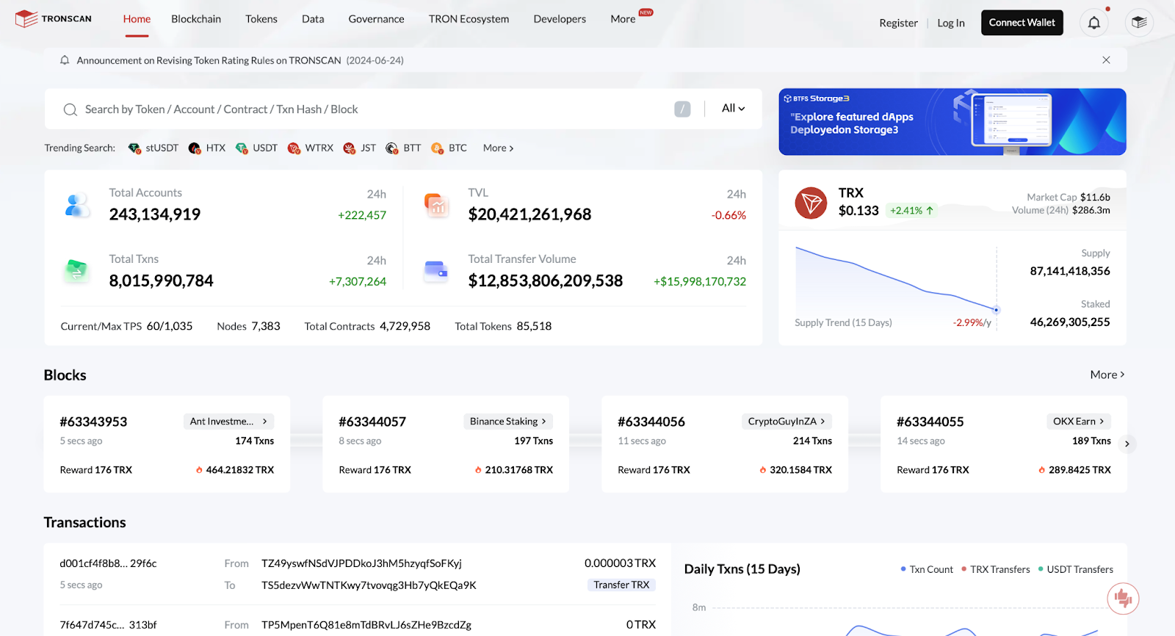Open address TS5dezvWwTNTKwy7tvovqg3Hb7yQkEQa9K

[369, 585]
